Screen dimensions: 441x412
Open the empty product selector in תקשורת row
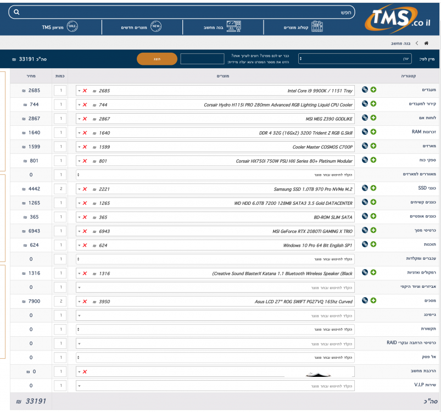[215, 330]
